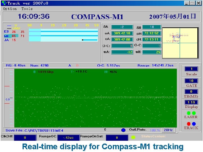
Task: Open the Tools menu
Action: click(x=27, y=9)
